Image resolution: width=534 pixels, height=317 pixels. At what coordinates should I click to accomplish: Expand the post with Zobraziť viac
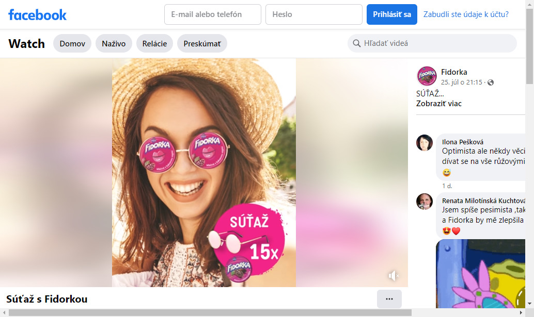[438, 104]
